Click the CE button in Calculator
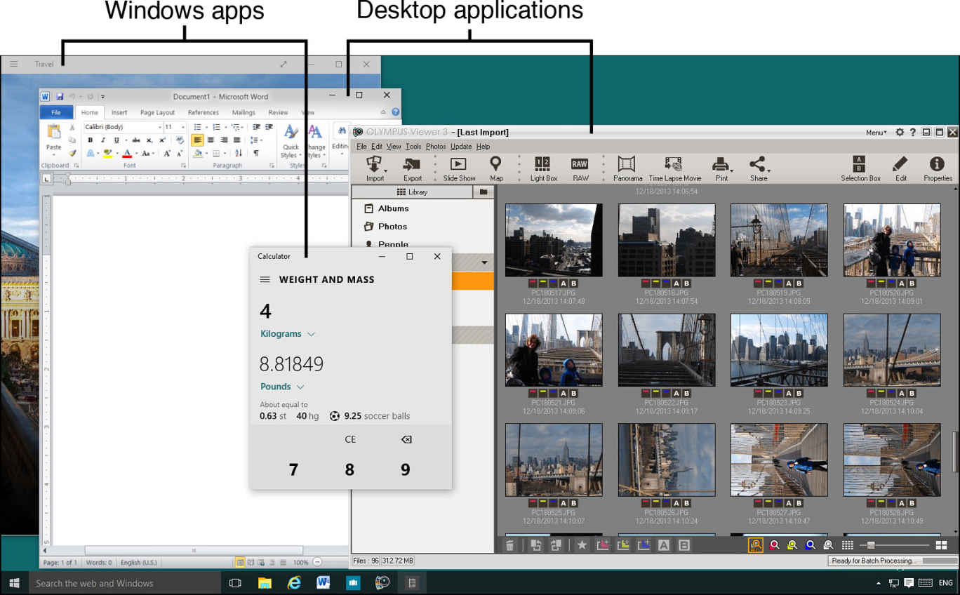This screenshot has height=595, width=960. pos(350,439)
